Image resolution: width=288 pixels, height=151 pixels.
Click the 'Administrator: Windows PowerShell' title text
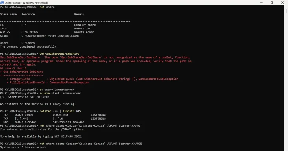[x=26, y=3]
